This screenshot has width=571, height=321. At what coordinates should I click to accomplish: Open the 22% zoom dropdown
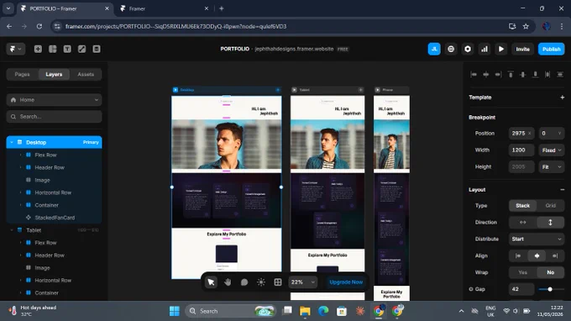(302, 282)
